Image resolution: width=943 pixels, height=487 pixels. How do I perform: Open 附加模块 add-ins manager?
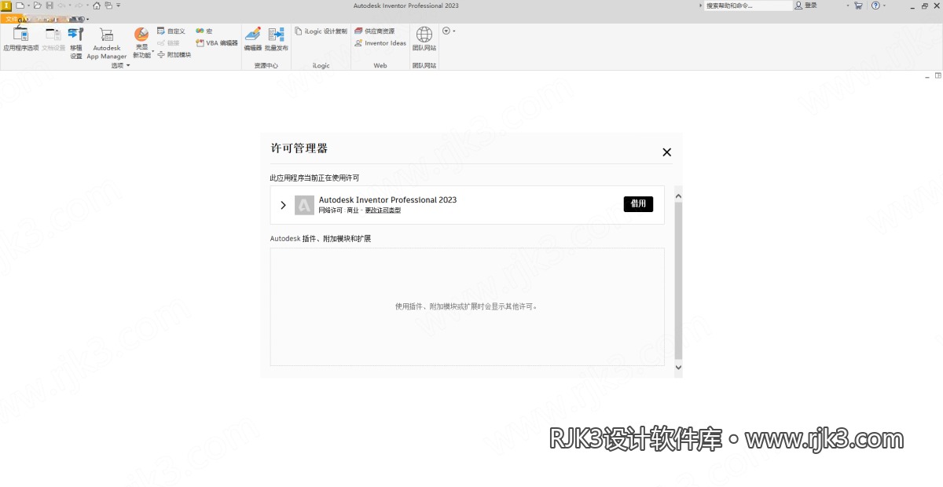click(174, 55)
